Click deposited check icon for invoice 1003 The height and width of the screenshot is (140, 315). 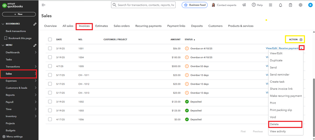click(187, 110)
